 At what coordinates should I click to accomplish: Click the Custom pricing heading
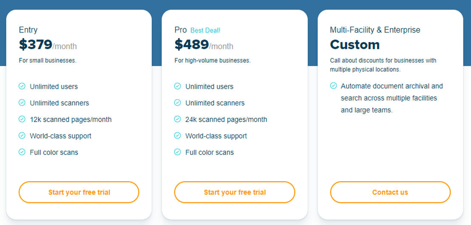[x=355, y=45]
